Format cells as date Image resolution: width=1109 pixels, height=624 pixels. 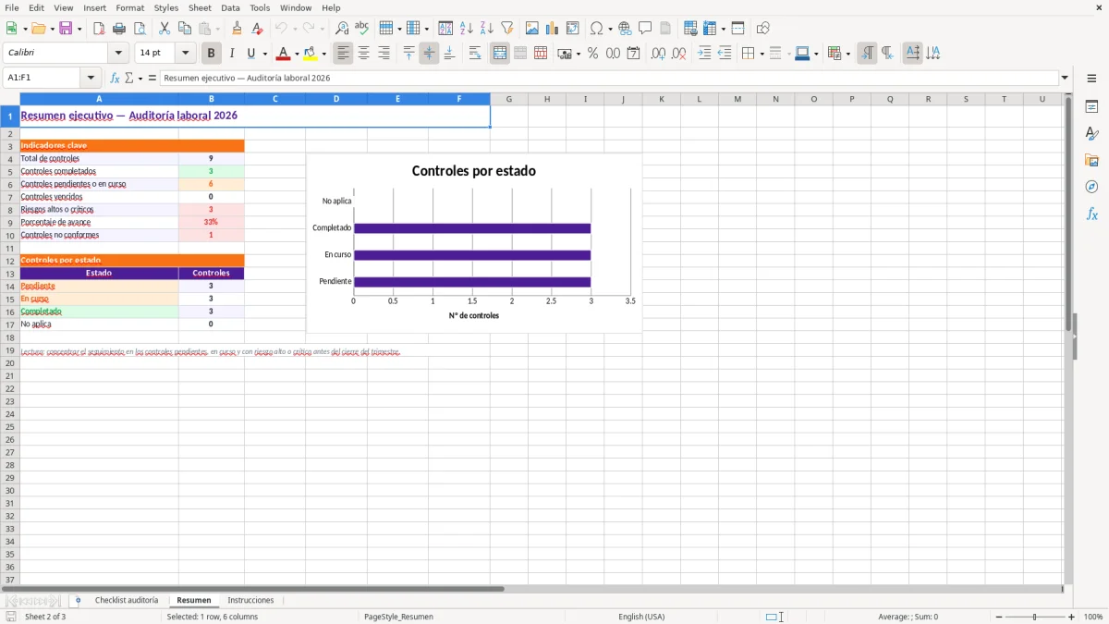click(x=633, y=54)
